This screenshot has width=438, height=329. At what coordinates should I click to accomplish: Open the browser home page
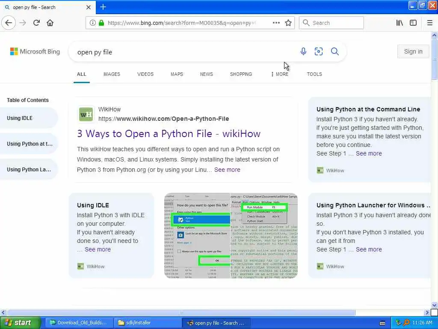(50, 23)
